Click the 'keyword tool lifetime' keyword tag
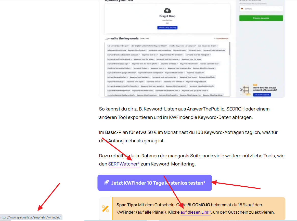The width and height of the screenshot is (297, 221). pyautogui.click(x=174, y=82)
